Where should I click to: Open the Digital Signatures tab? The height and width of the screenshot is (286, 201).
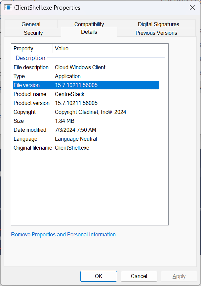pos(158,24)
